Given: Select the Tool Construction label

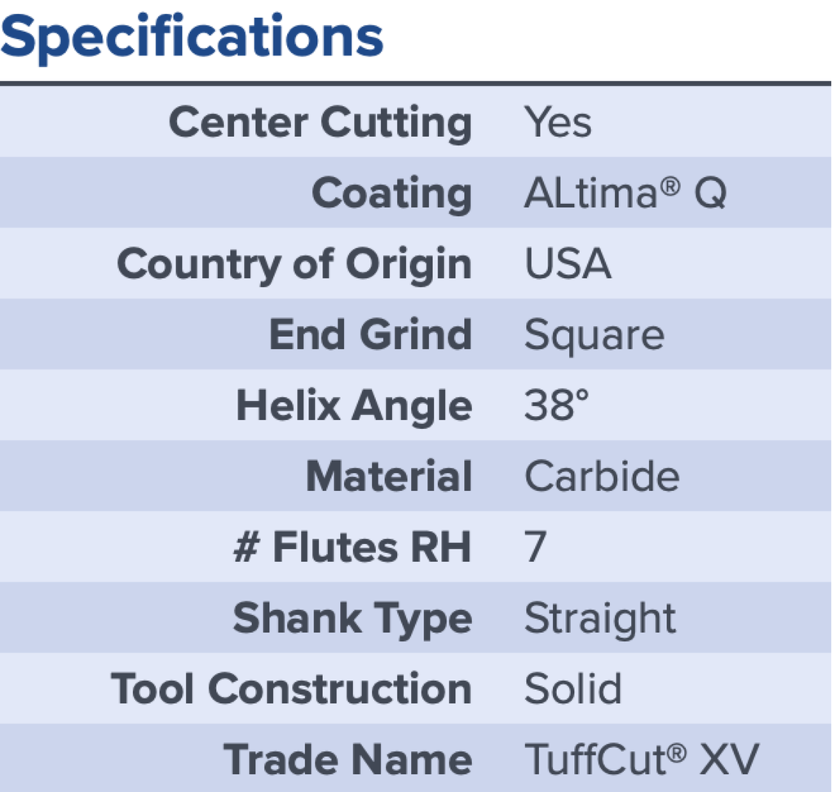Looking at the screenshot, I should 291,689.
